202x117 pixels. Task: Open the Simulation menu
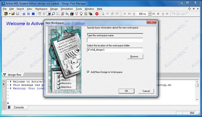(x=67, y=9)
